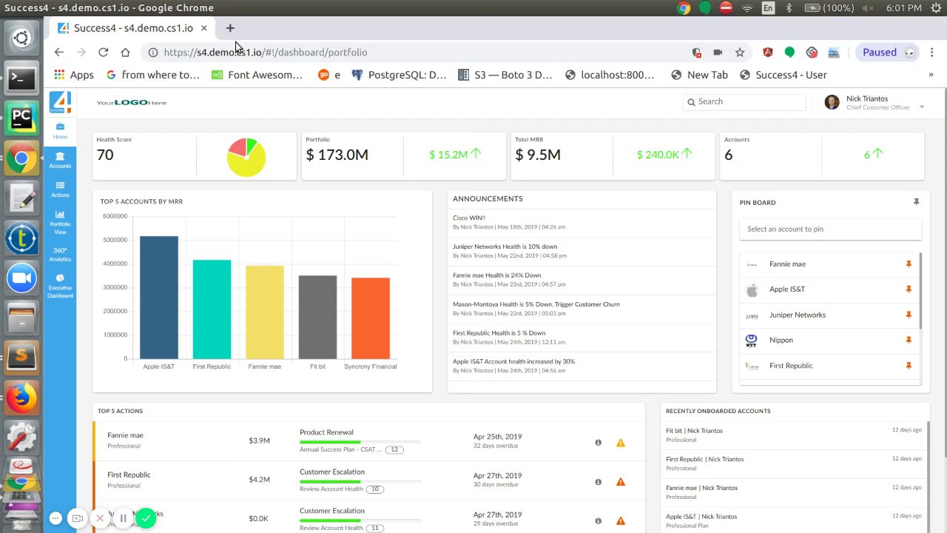Click the Success4 app logo
The image size is (947, 533).
60,102
